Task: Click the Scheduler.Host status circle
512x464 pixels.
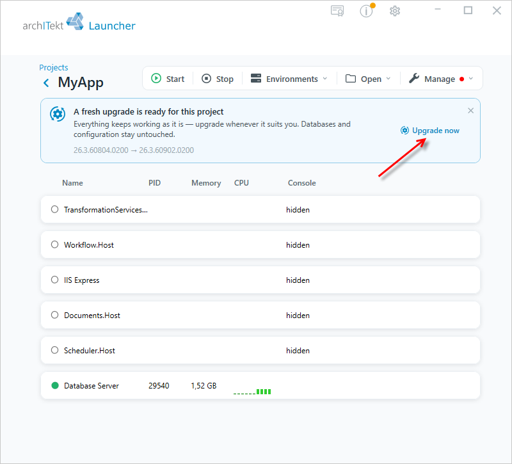Action: click(55, 350)
